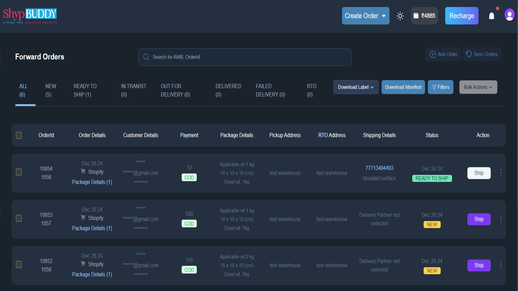Click the Recharge button

click(x=462, y=16)
